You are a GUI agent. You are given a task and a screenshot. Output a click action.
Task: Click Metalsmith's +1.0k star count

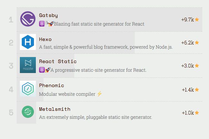point(188,113)
